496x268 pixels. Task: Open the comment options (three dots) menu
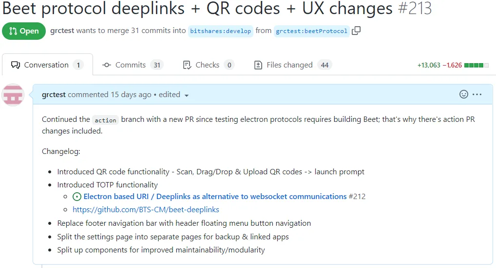click(x=477, y=94)
